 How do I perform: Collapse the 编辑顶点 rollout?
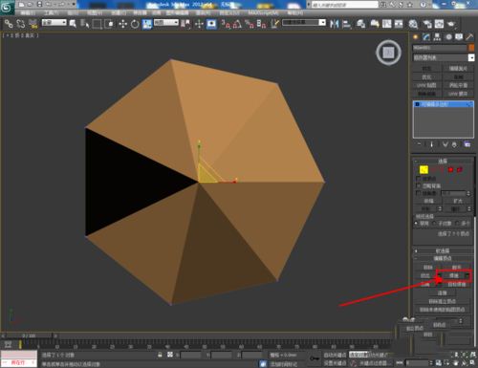point(443,258)
